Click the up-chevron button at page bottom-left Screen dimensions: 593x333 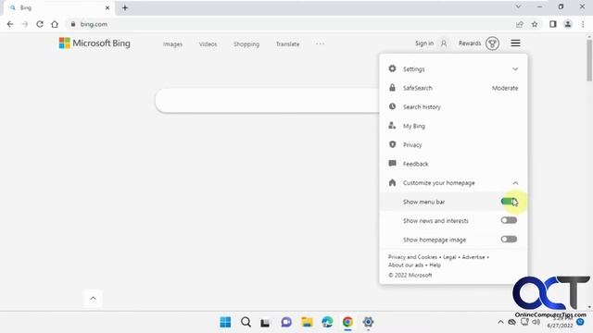[x=93, y=298]
